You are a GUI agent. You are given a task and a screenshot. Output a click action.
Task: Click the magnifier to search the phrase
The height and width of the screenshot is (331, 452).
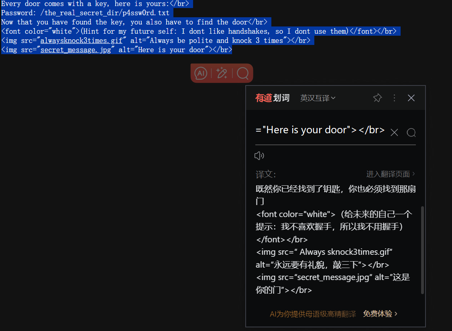tap(411, 132)
